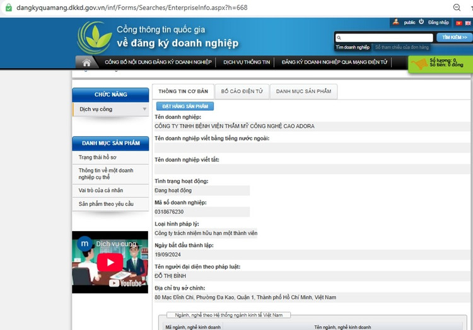Play the YouTube video thumbnail
The height and width of the screenshot is (330, 473).
pyautogui.click(x=110, y=262)
